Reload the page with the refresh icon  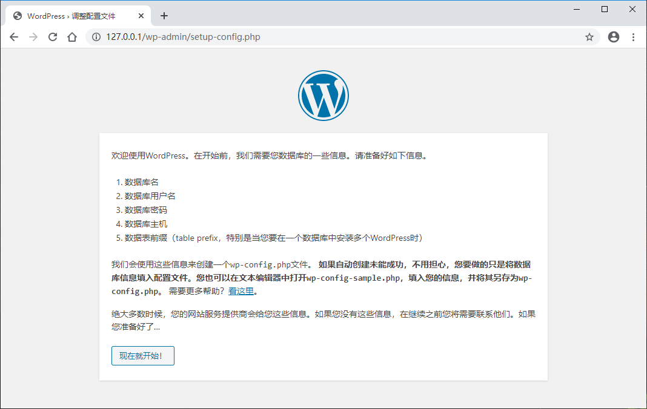tap(53, 37)
